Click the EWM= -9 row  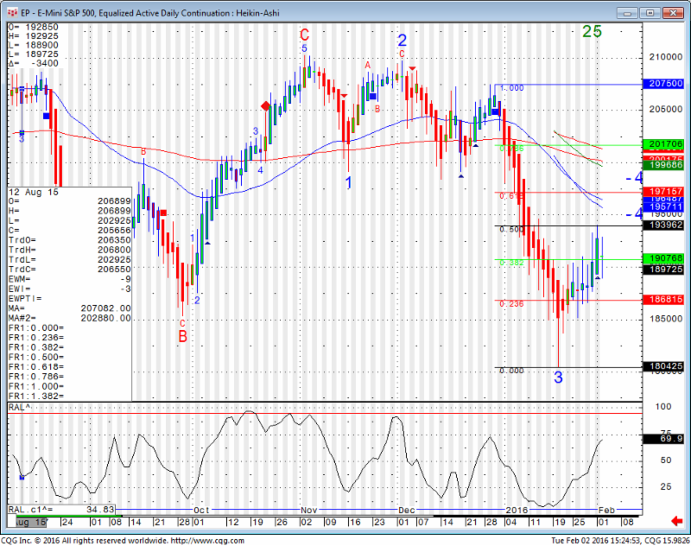coord(70,279)
